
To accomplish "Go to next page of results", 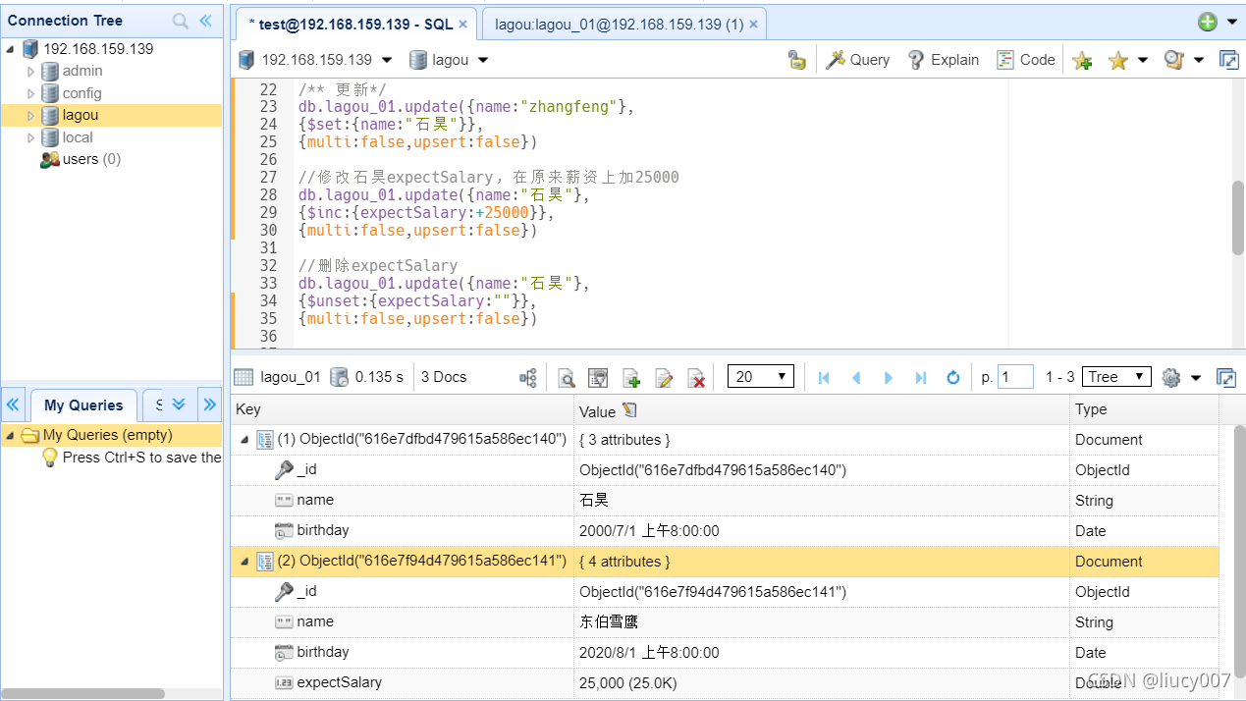I will coord(889,378).
